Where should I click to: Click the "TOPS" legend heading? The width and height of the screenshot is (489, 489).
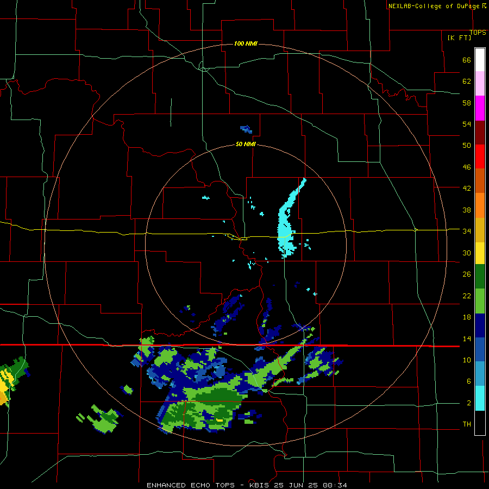click(x=478, y=33)
